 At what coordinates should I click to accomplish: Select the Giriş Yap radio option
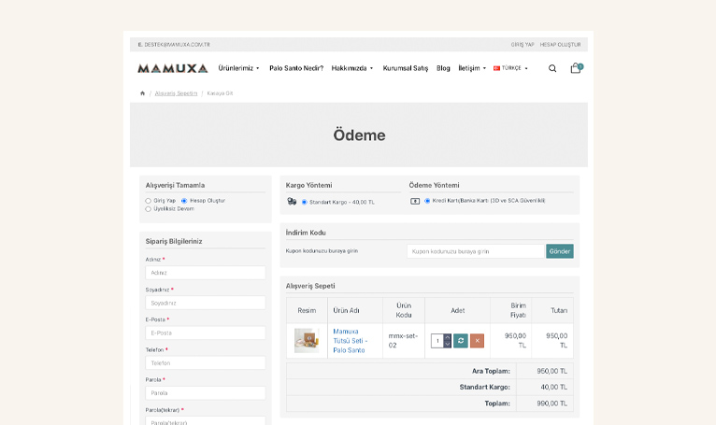click(148, 201)
